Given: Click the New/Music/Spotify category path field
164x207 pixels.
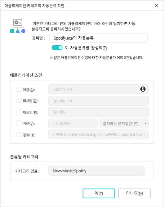Looking at the screenshot, I should coord(96,171).
